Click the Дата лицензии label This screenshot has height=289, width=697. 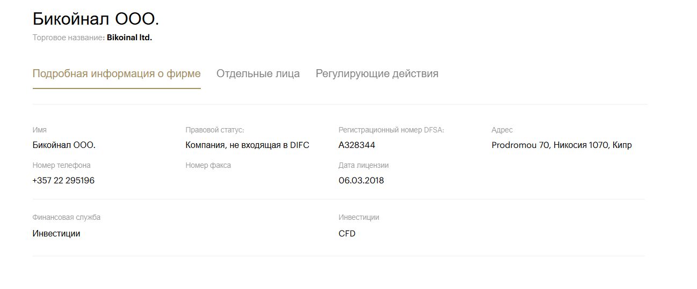(x=364, y=166)
